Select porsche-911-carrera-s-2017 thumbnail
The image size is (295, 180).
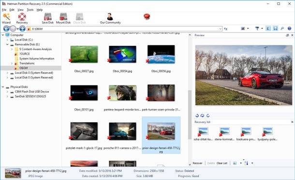(122, 131)
